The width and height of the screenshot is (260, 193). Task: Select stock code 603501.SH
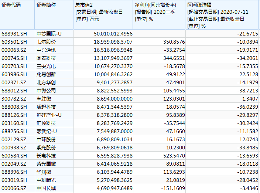(x=14, y=42)
